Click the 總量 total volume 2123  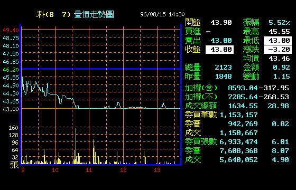[223, 68]
